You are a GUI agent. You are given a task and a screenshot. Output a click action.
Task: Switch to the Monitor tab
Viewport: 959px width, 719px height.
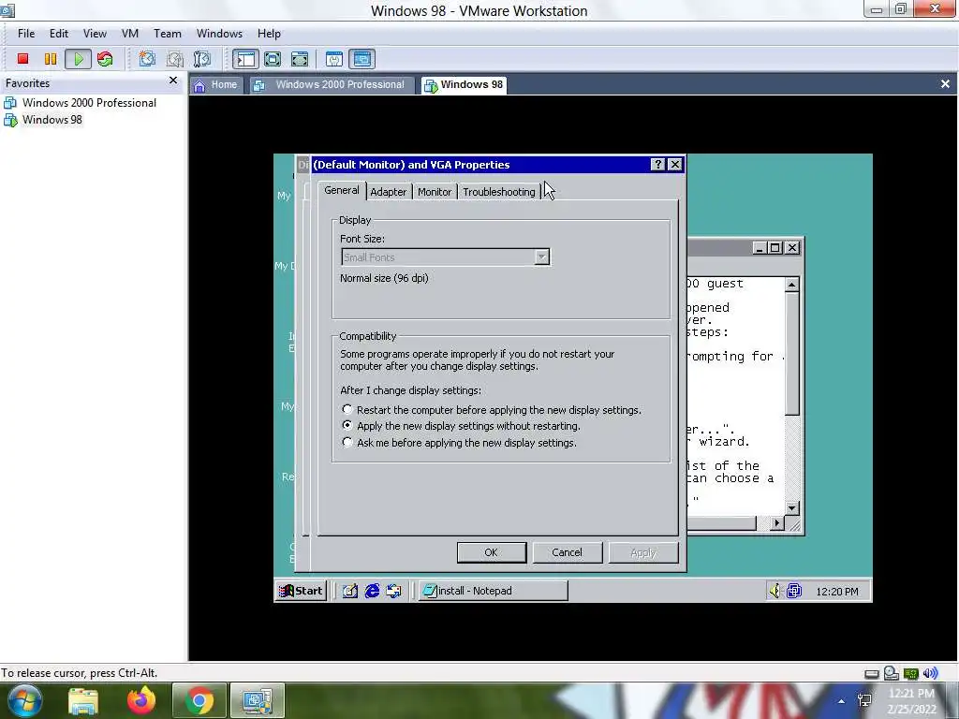pos(435,192)
